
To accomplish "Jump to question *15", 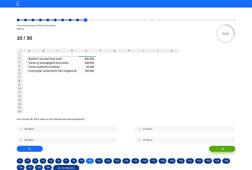I will [x=135, y=161].
